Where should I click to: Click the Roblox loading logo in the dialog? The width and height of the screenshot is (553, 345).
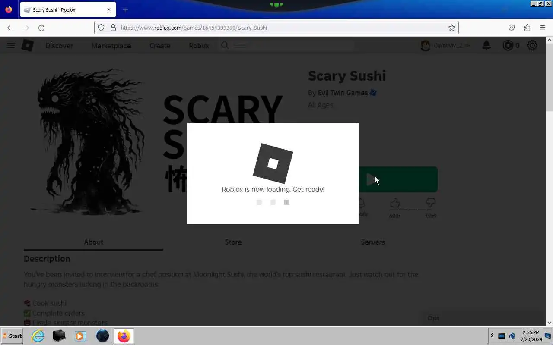(273, 163)
